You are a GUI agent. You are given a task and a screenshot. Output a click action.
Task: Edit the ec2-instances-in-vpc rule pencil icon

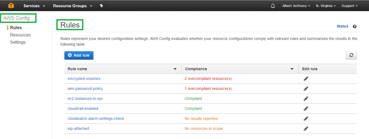point(306,99)
